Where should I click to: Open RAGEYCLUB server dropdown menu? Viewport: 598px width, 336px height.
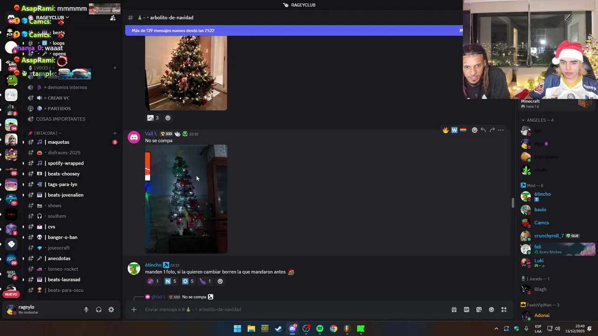point(52,18)
